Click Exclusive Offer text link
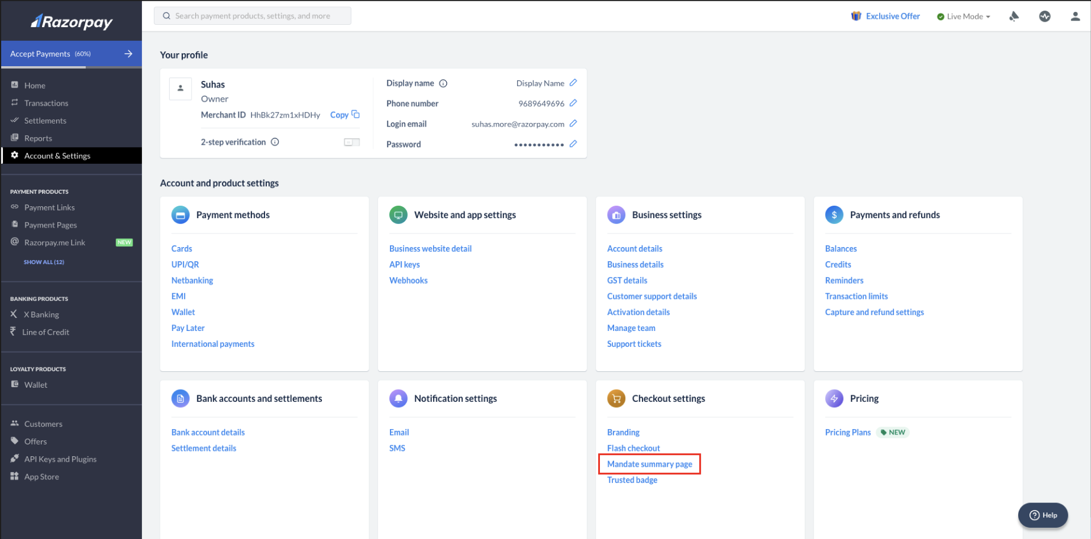This screenshot has height=539, width=1091. pyautogui.click(x=893, y=17)
